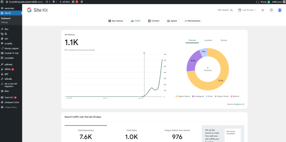Viewport: 286px width, 142px height.
Task: Open the user account avatar icon
Action: point(280,10)
